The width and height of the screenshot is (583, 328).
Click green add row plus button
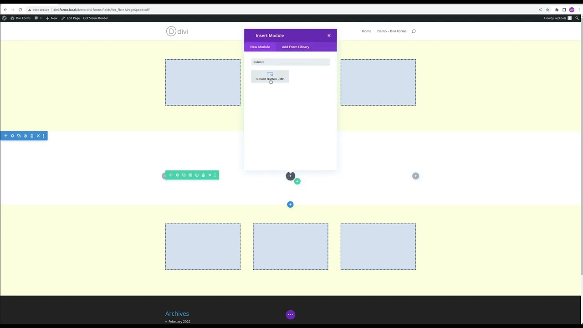click(x=297, y=181)
